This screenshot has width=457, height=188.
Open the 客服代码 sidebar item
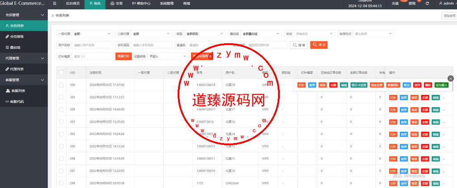pos(24,102)
